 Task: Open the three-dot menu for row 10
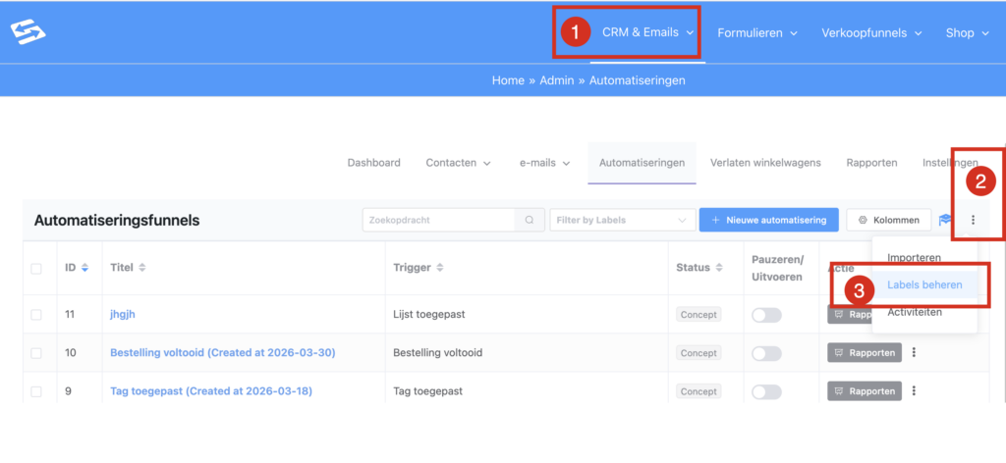point(914,353)
